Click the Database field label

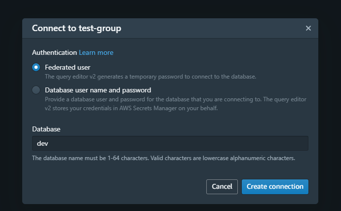pos(46,129)
